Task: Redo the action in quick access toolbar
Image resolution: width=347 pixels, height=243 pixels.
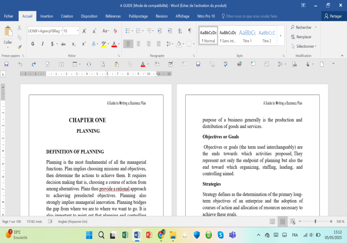Action: (x=34, y=64)
